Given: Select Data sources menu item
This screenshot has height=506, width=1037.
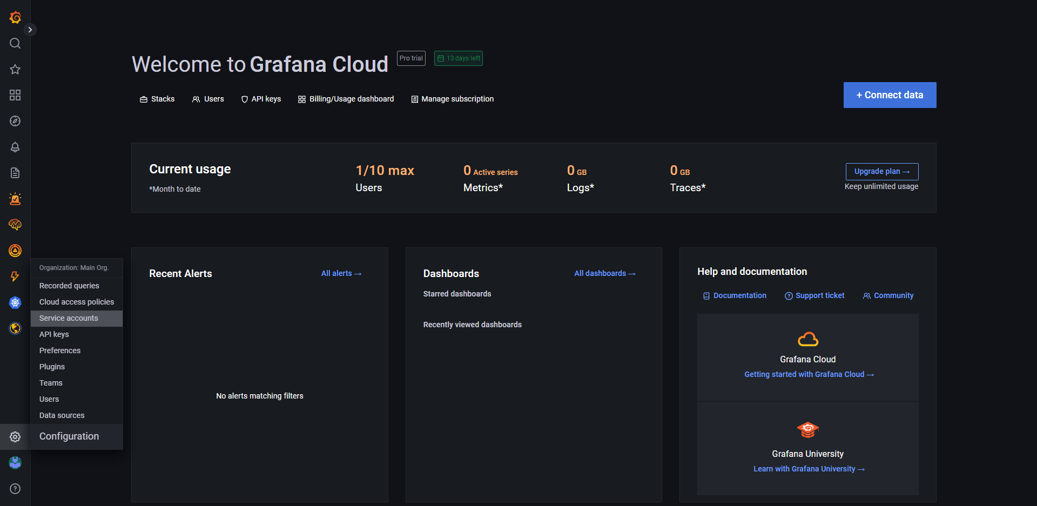Looking at the screenshot, I should pos(77,415).
